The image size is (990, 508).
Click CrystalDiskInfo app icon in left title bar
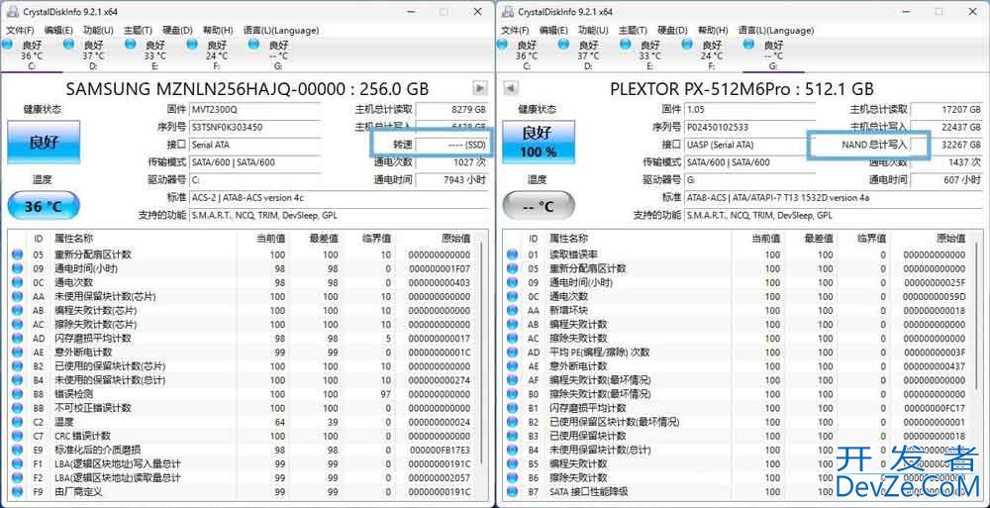[x=11, y=12]
